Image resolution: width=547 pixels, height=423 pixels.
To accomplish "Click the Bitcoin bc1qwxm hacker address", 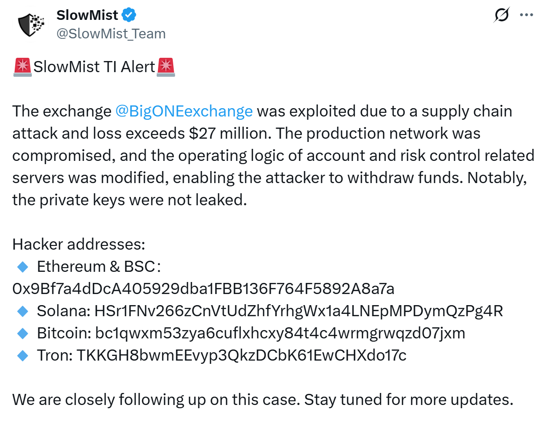I will tap(280, 333).
